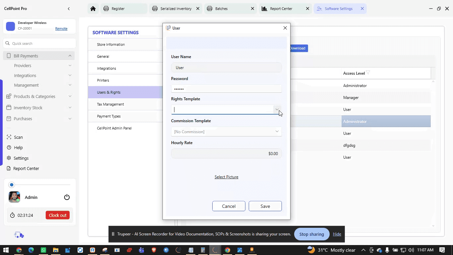Close the Batches tab
The width and height of the screenshot is (453, 255).
point(253,9)
